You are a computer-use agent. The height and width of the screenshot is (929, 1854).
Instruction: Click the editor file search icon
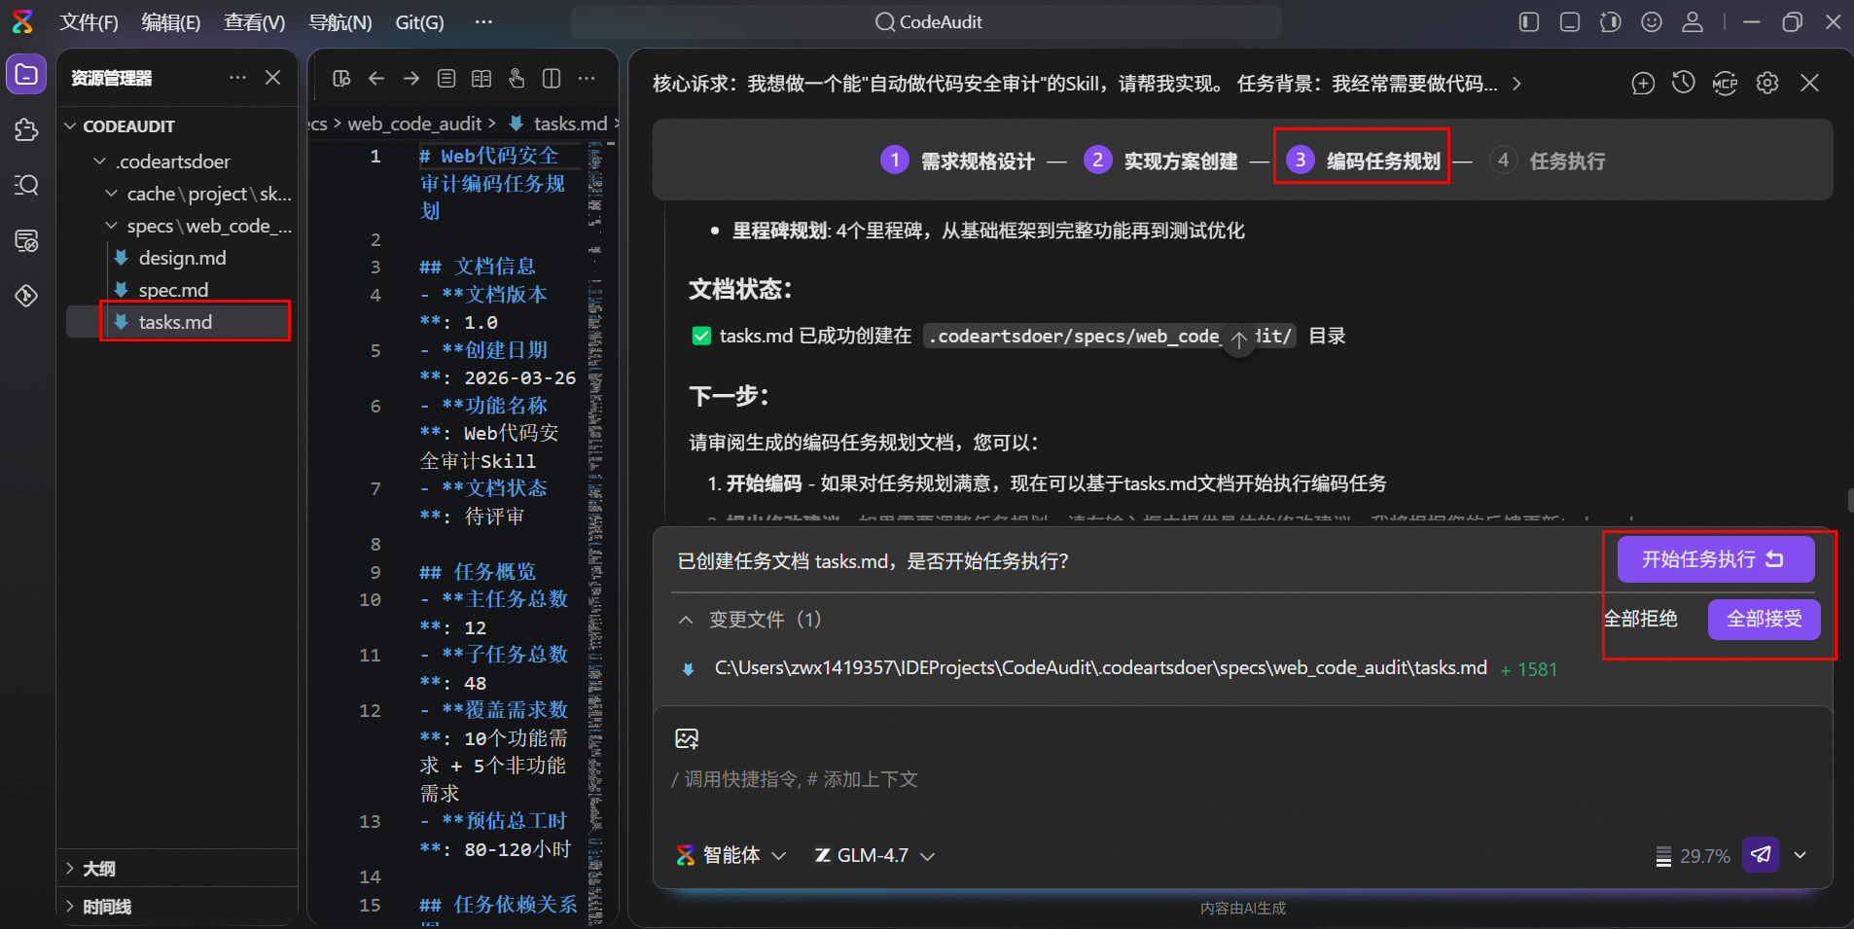tap(341, 79)
